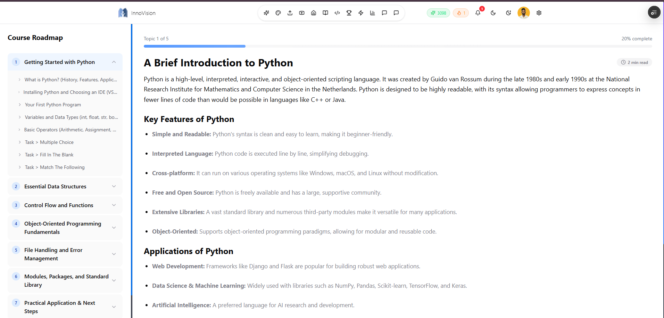The image size is (664, 318).
Task: Select Your First Python Program lesson
Action: click(53, 105)
